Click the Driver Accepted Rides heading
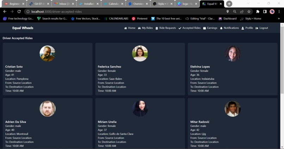 [x=18, y=38]
